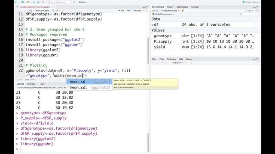Click the console input prompt line
This screenshot has width=275, height=154.
pos(82,149)
